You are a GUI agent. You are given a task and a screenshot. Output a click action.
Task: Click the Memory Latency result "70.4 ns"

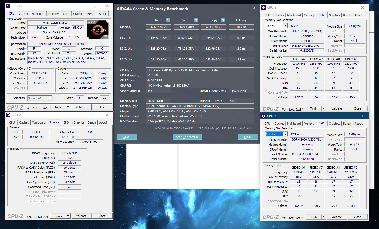(241, 27)
